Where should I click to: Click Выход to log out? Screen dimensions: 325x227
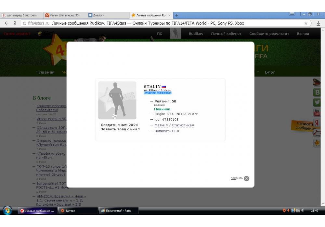coord(303,33)
